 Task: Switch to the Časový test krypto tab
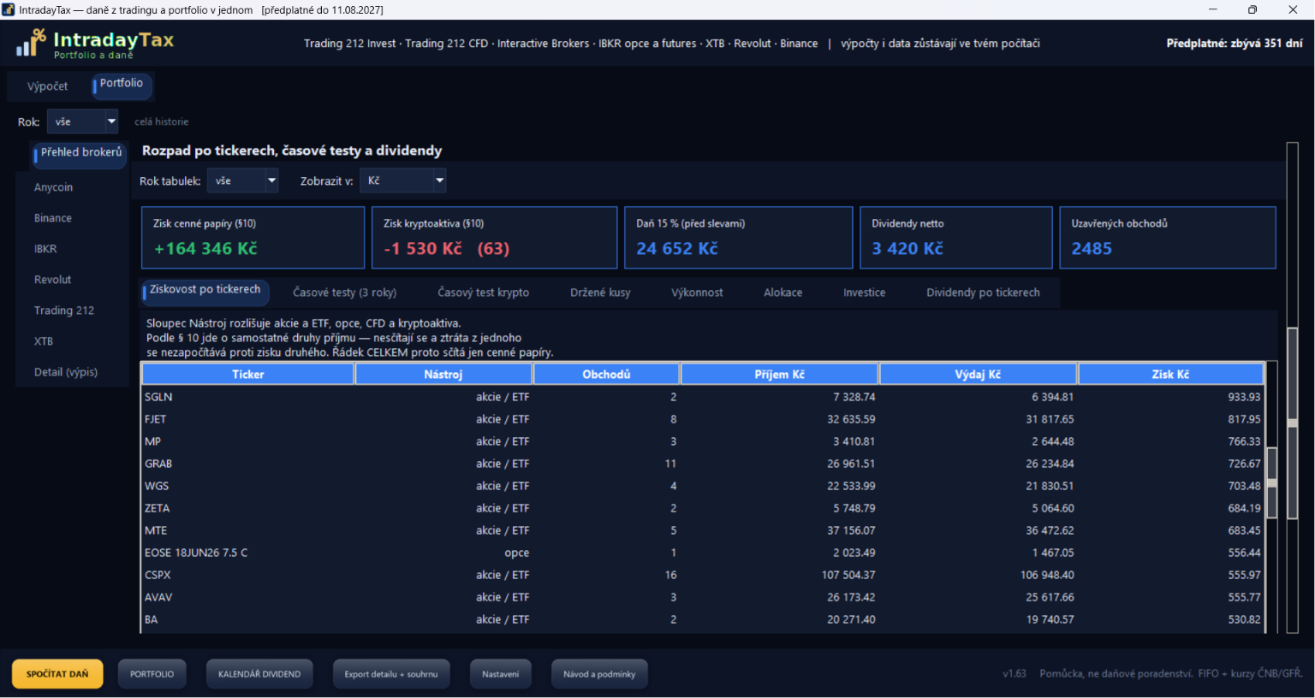(x=483, y=293)
